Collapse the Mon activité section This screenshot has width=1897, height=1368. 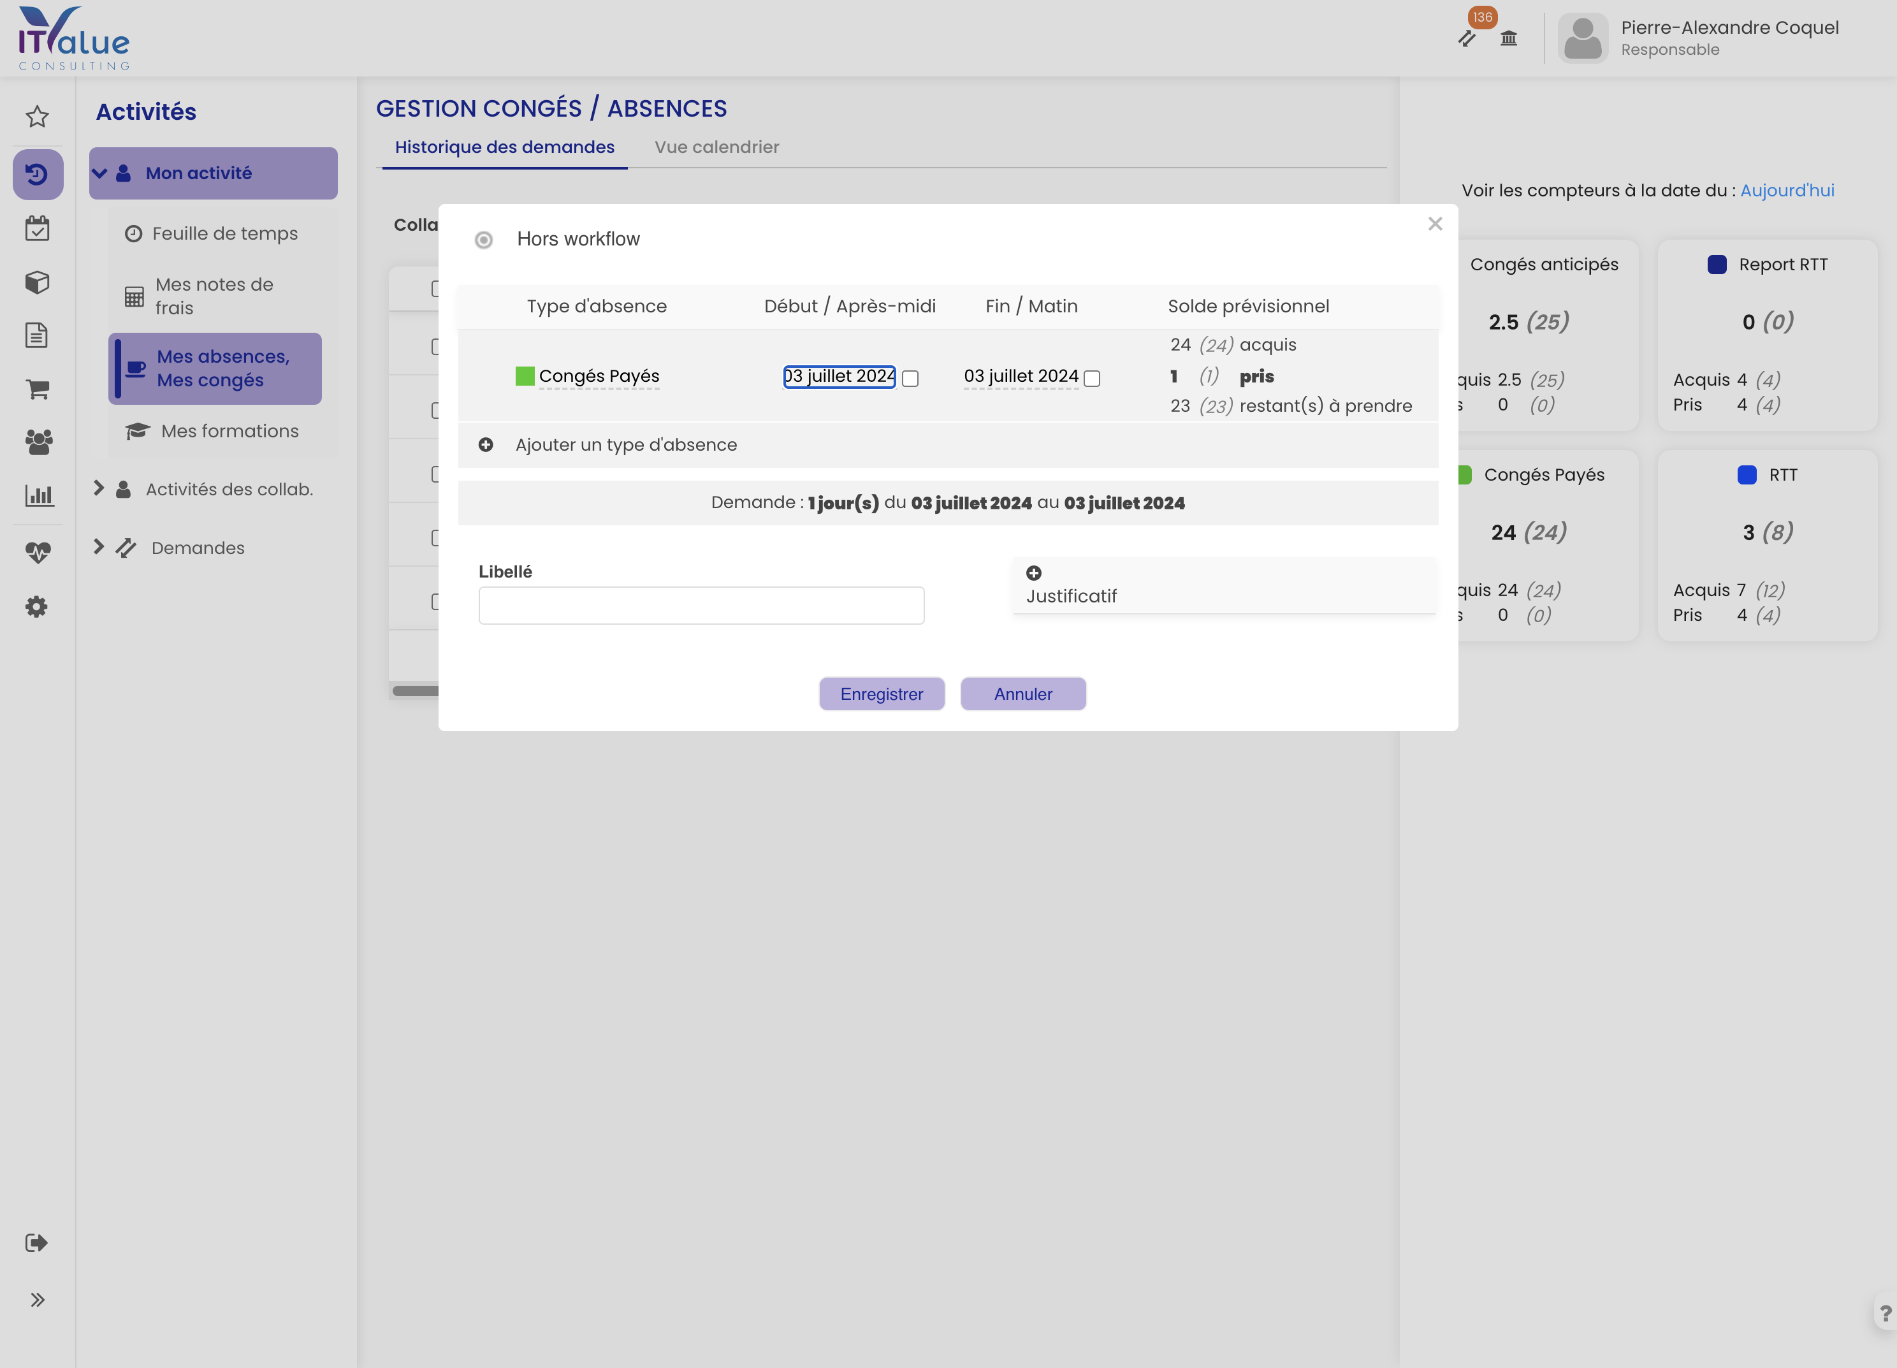click(x=99, y=173)
